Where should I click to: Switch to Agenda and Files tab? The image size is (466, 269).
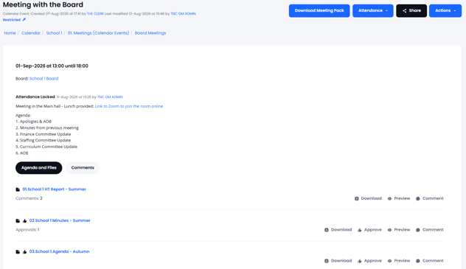[38, 168]
